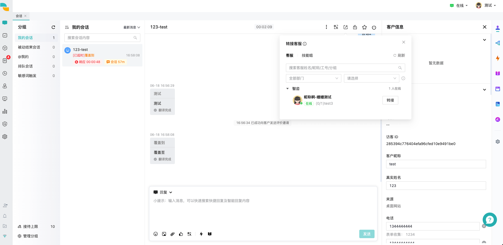The image size is (503, 245).
Task: Click the agent search field in transfer dialog
Action: pyautogui.click(x=346, y=68)
